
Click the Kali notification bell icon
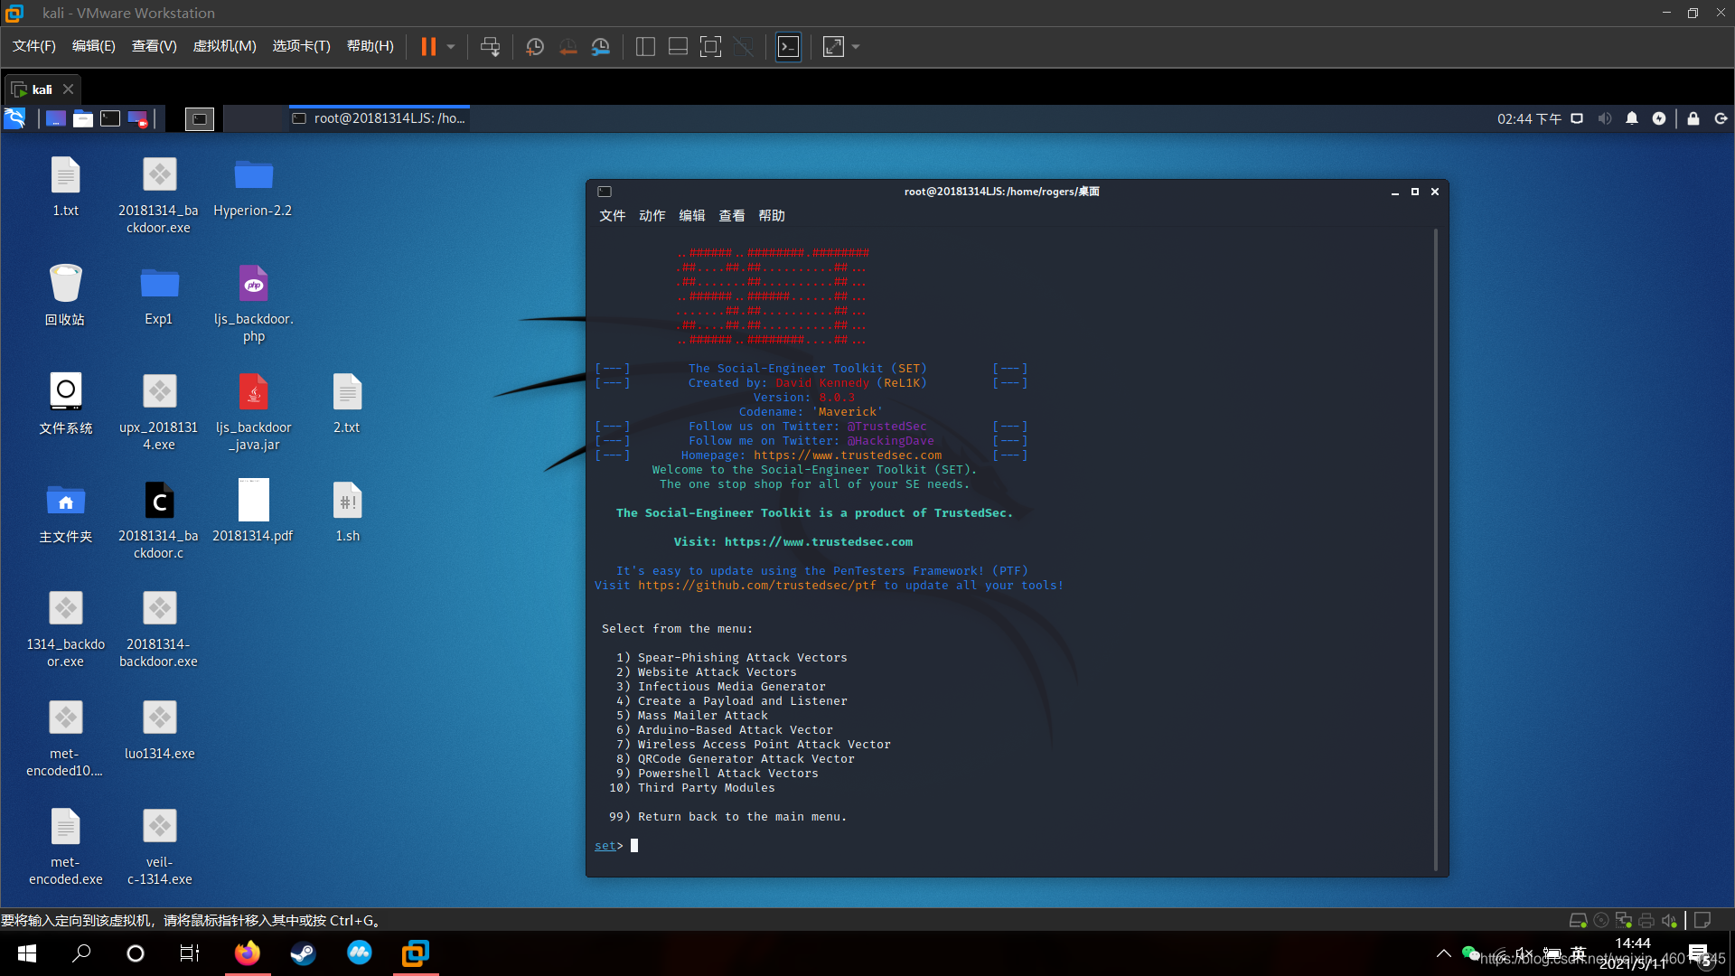pos(1632,118)
